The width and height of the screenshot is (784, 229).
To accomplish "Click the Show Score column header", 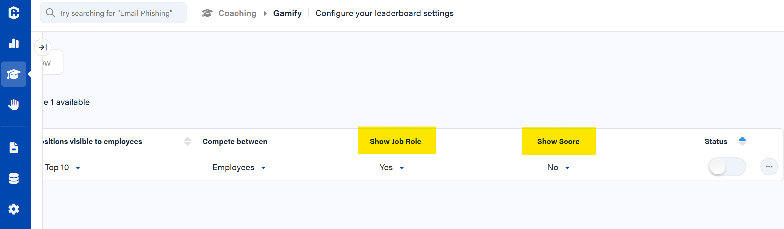I will click(x=558, y=141).
